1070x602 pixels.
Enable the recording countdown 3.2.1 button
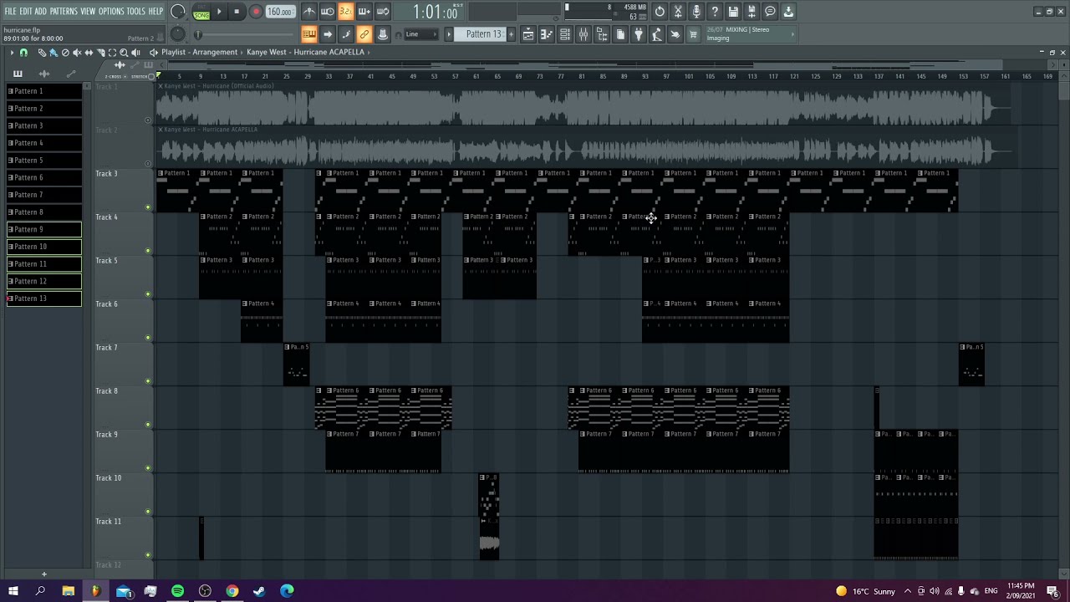tap(346, 12)
